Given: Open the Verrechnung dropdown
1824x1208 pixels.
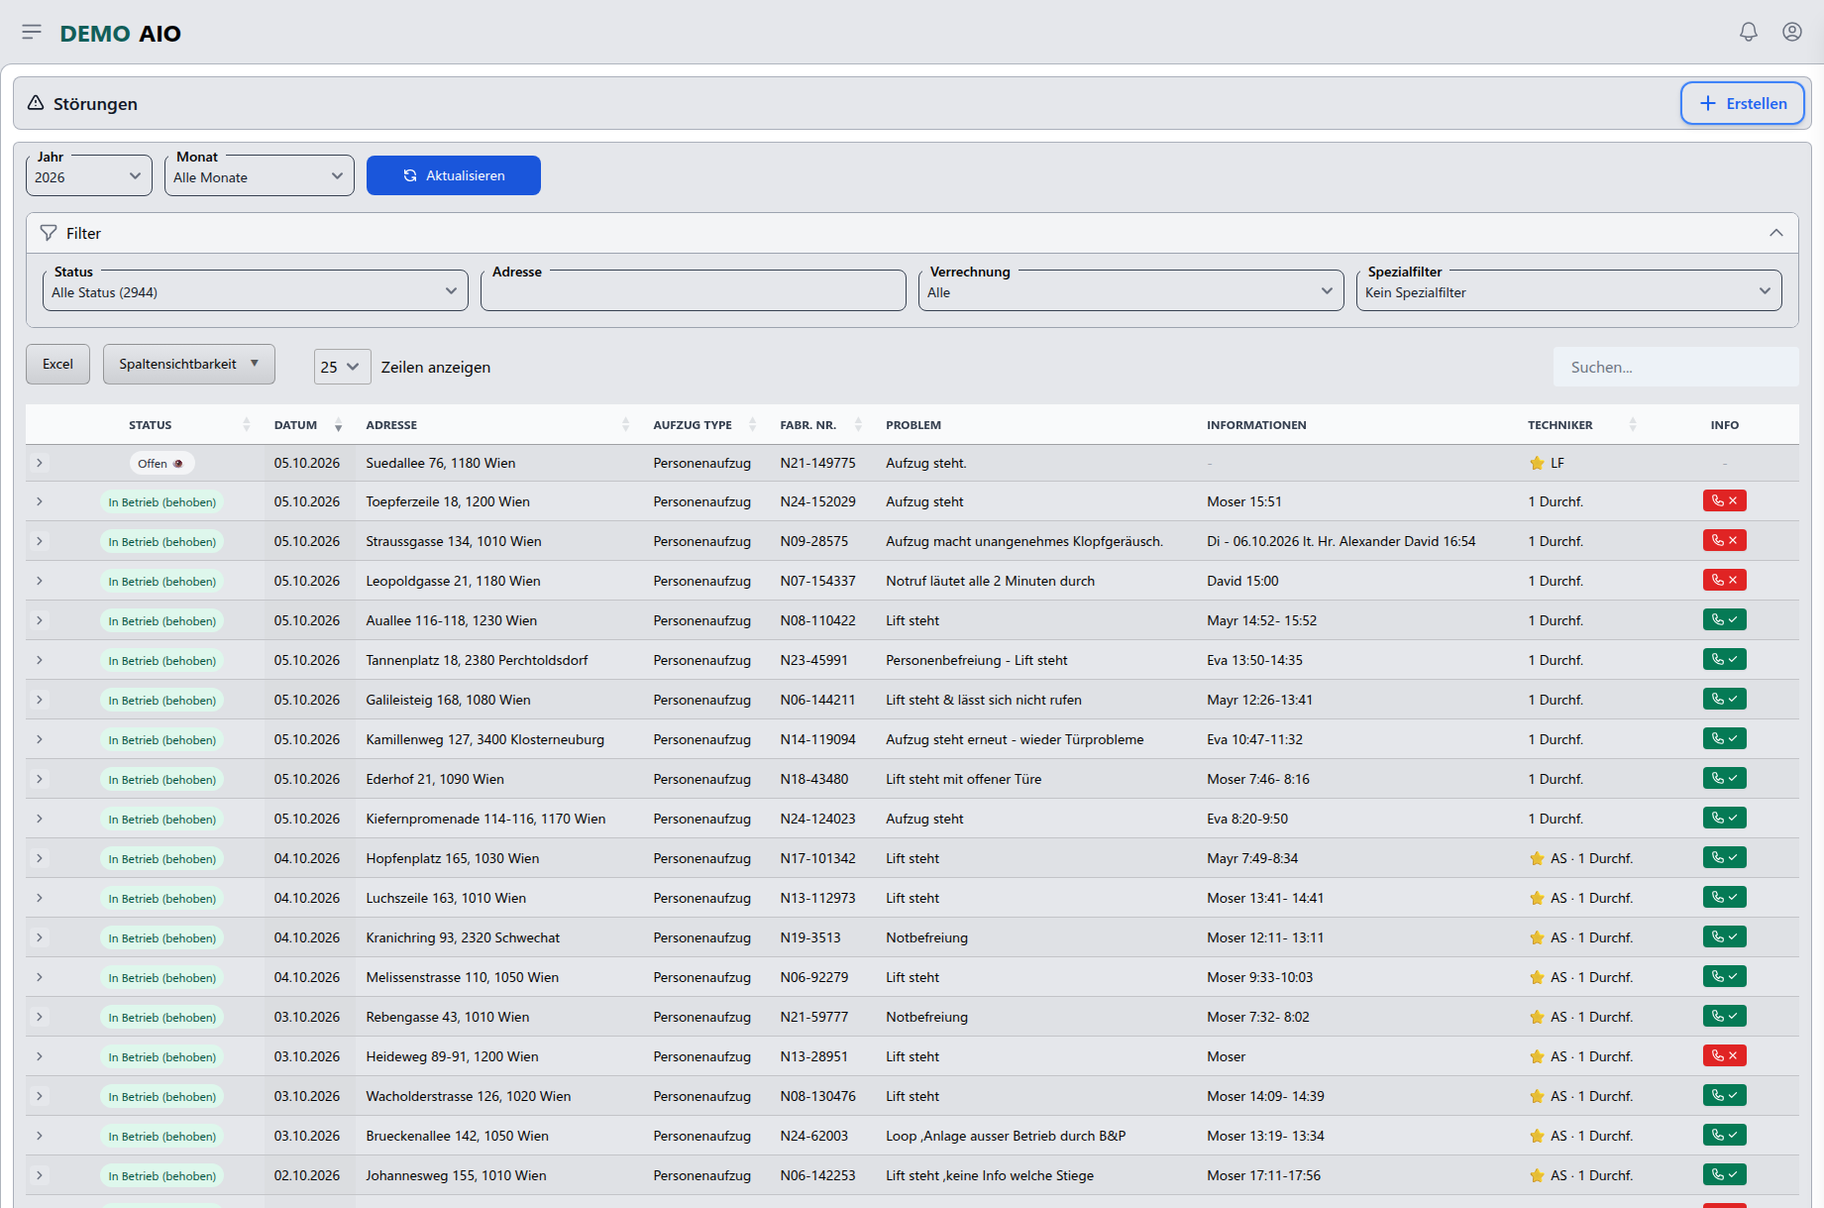Looking at the screenshot, I should [x=1131, y=291].
